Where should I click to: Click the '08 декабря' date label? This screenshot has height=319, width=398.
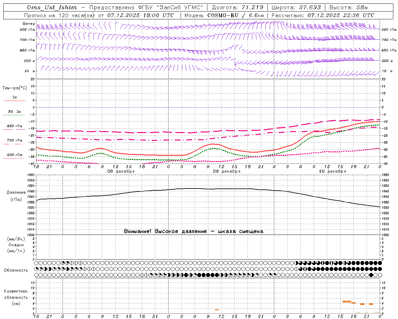pyautogui.click(x=121, y=171)
